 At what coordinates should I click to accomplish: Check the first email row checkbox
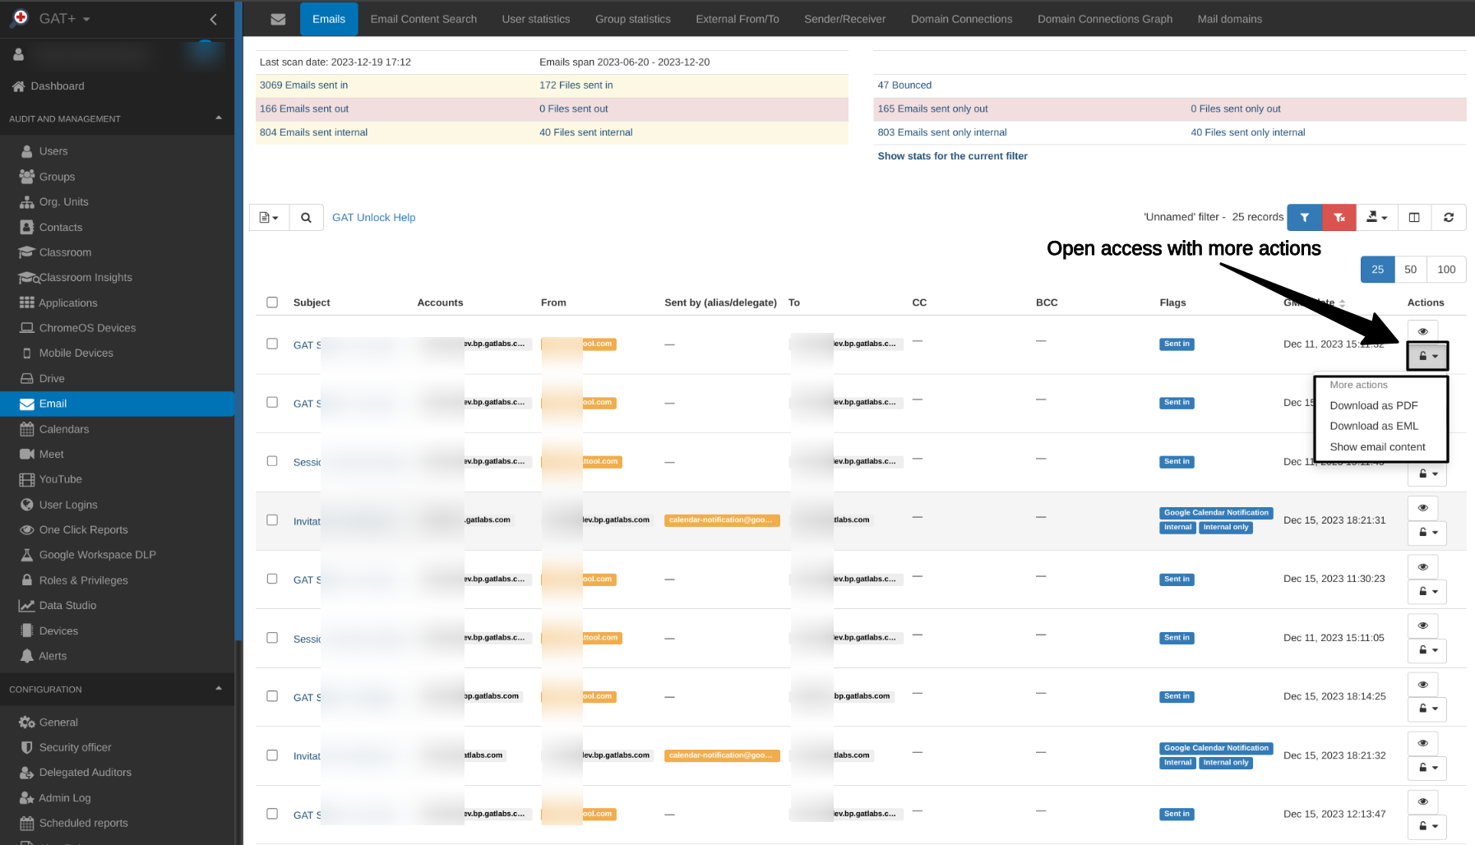pyautogui.click(x=272, y=344)
